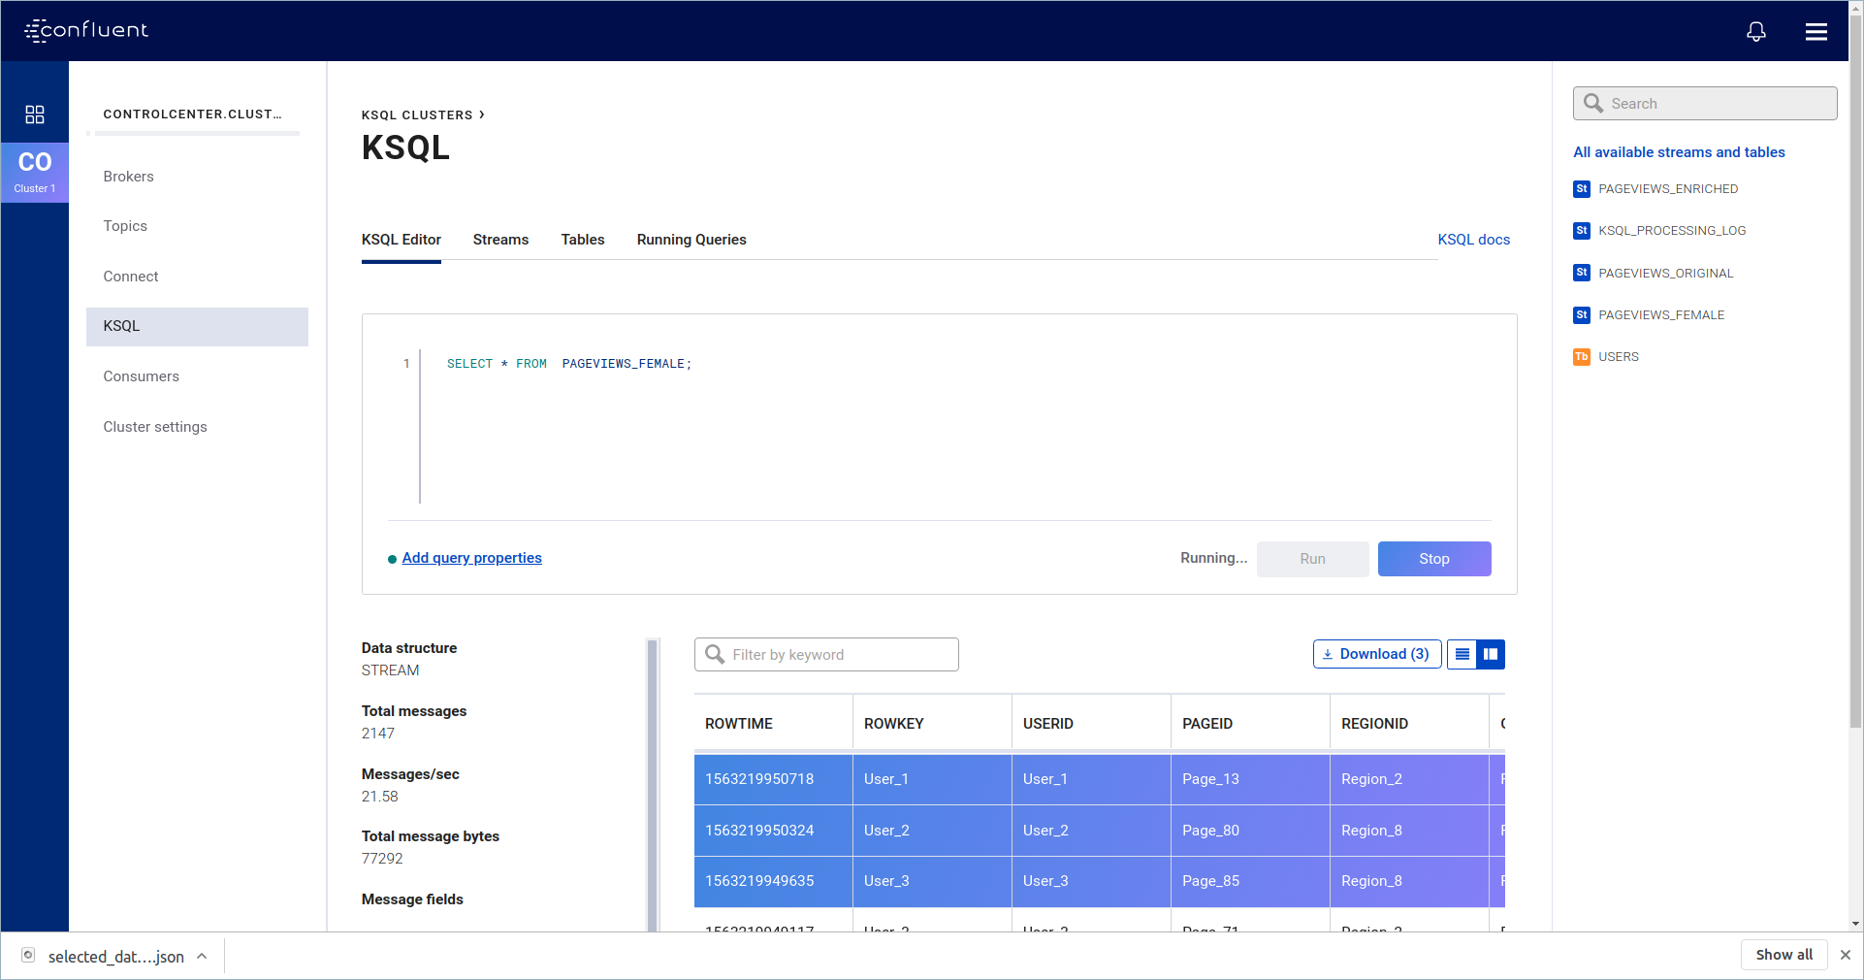Close the downloads bar

[1845, 955]
